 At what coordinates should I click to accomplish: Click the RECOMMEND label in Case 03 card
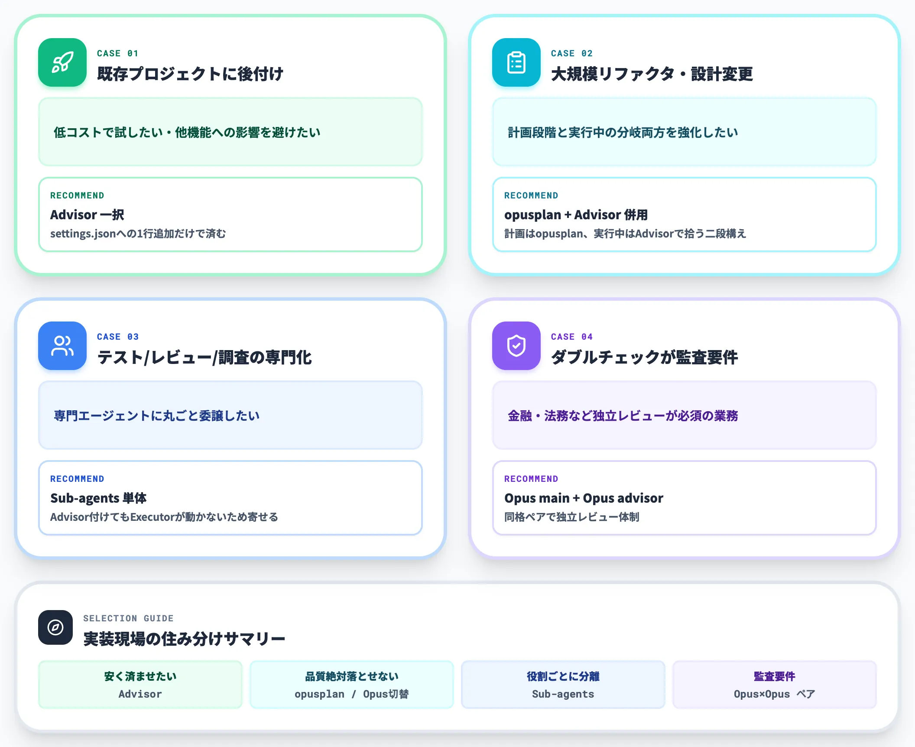77,479
